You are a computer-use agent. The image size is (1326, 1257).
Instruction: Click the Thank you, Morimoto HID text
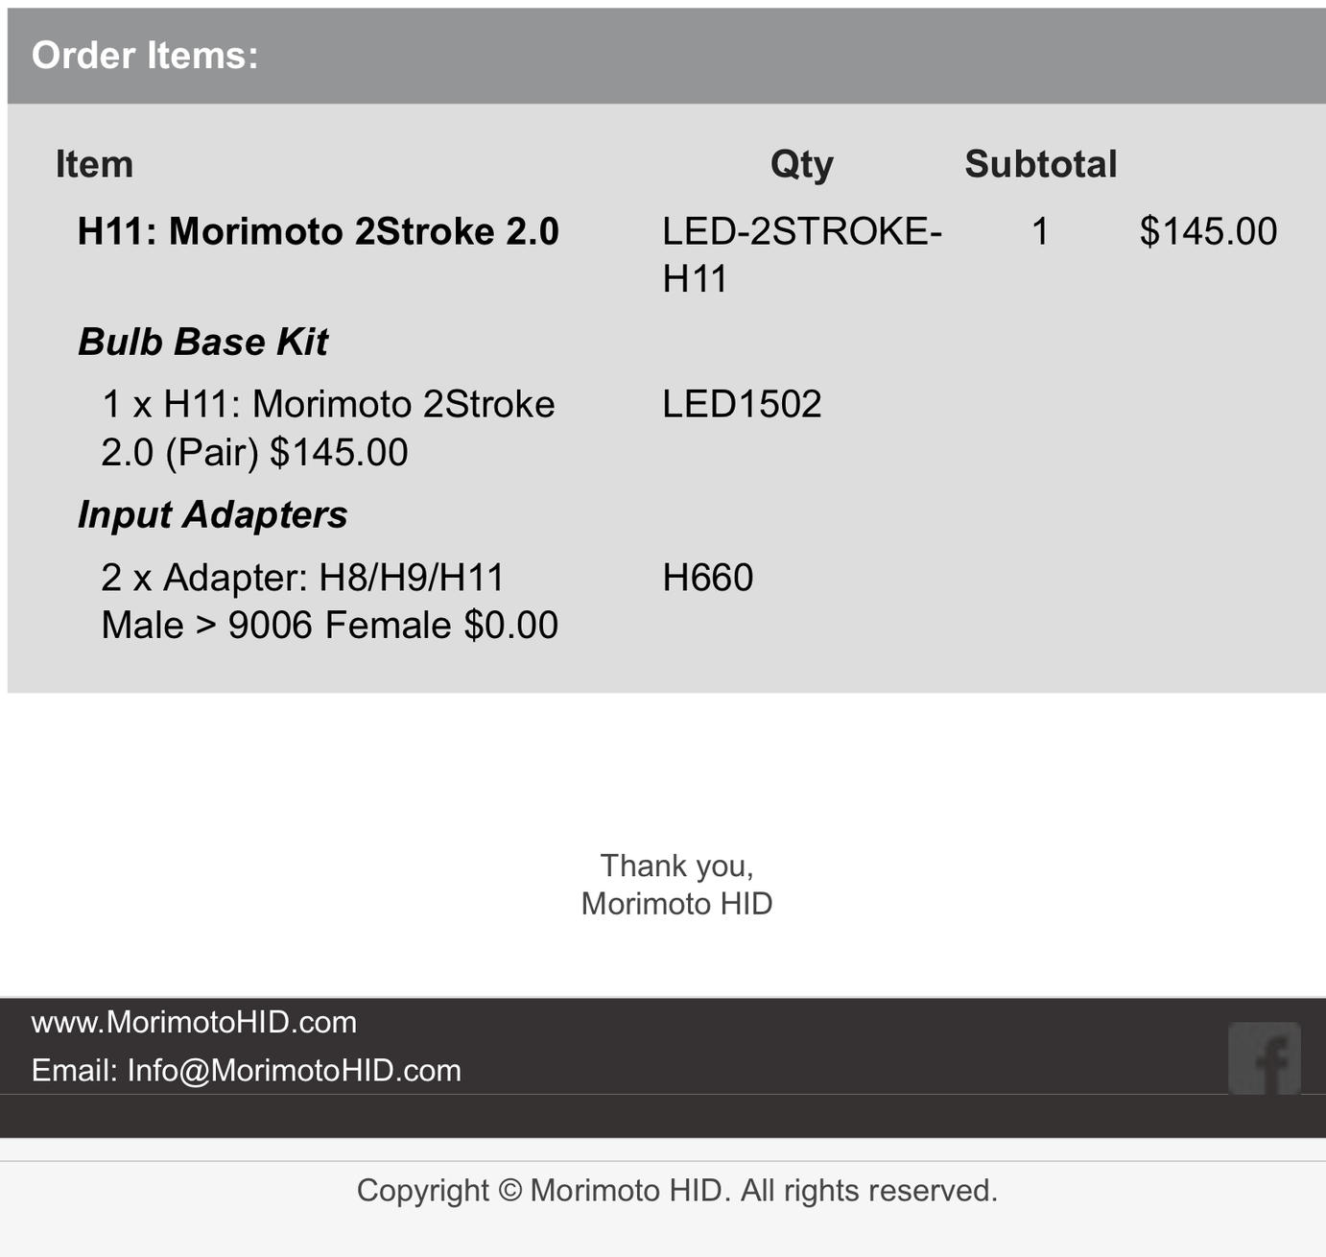click(x=676, y=884)
